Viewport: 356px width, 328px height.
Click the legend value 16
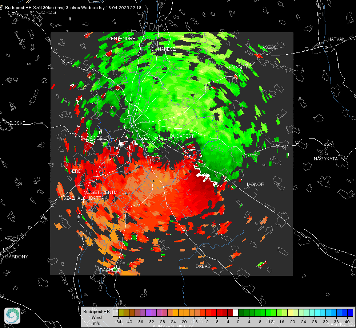[282, 322]
